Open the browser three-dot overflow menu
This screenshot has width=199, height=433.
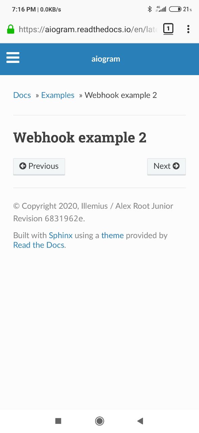click(188, 29)
